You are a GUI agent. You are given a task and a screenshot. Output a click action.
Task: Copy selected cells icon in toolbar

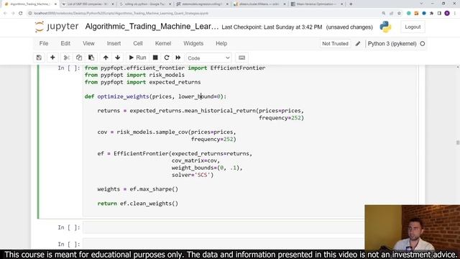pos(79,58)
